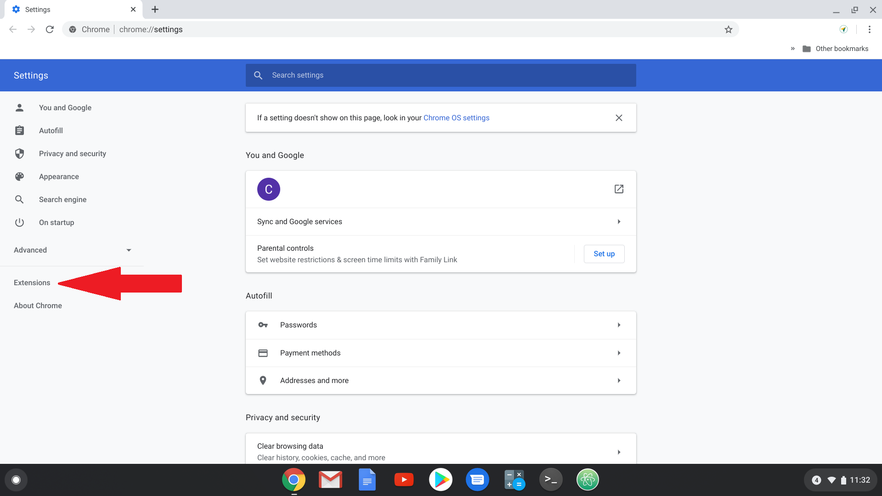Screen dimensions: 882x496
Task: Launch YouTube from the shelf
Action: pyautogui.click(x=404, y=479)
